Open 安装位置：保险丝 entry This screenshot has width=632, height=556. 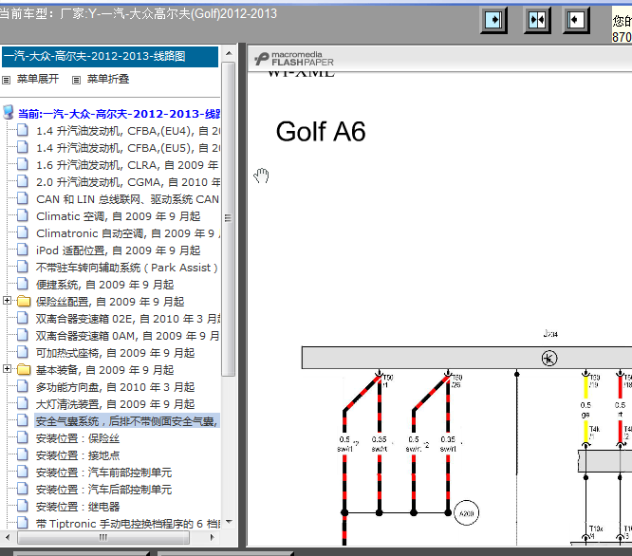(x=78, y=438)
